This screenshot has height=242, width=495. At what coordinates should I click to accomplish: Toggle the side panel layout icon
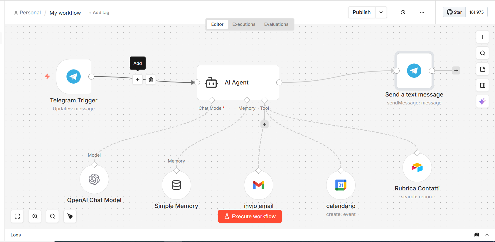coord(483,85)
